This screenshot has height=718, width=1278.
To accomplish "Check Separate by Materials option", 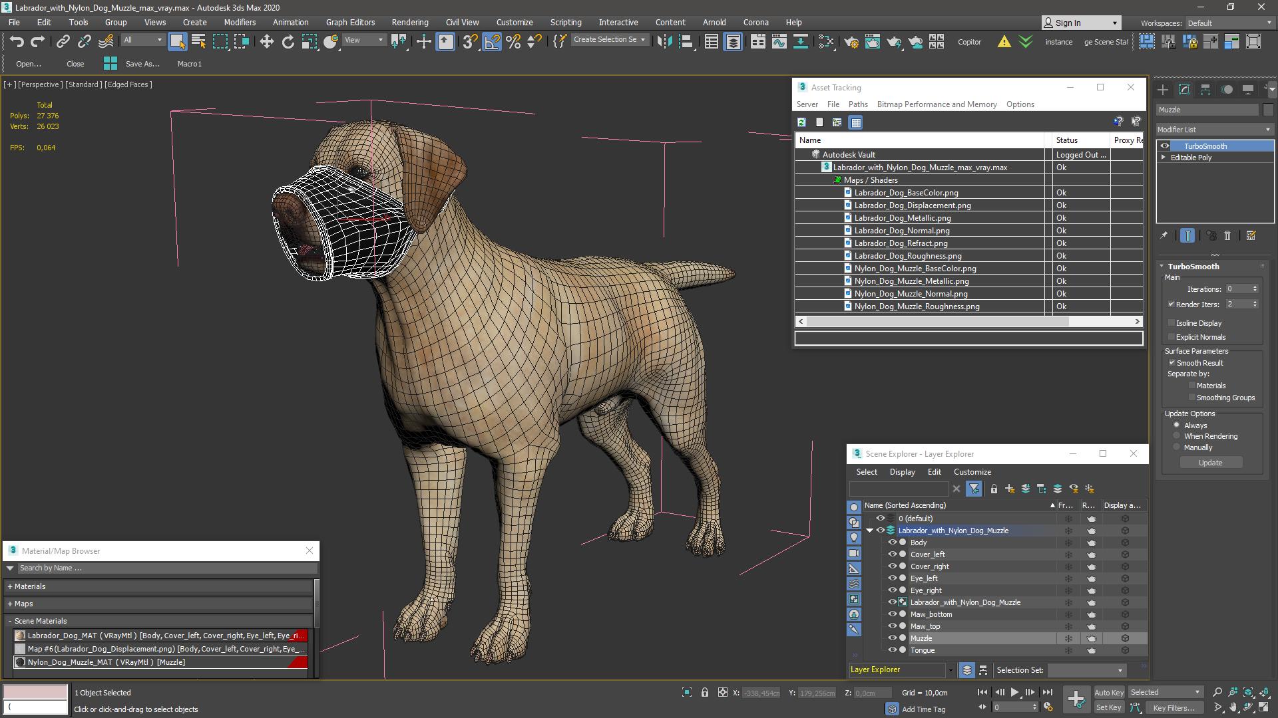I will [1192, 386].
